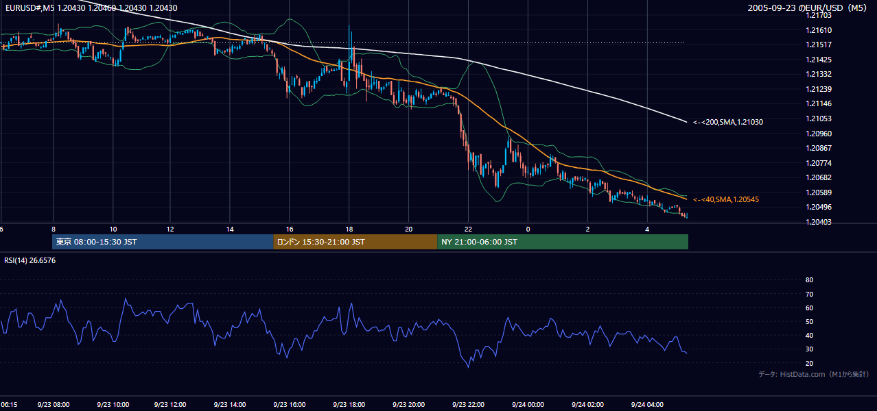Click the 06:15 bottom time label
The image size is (877, 411).
[9, 405]
